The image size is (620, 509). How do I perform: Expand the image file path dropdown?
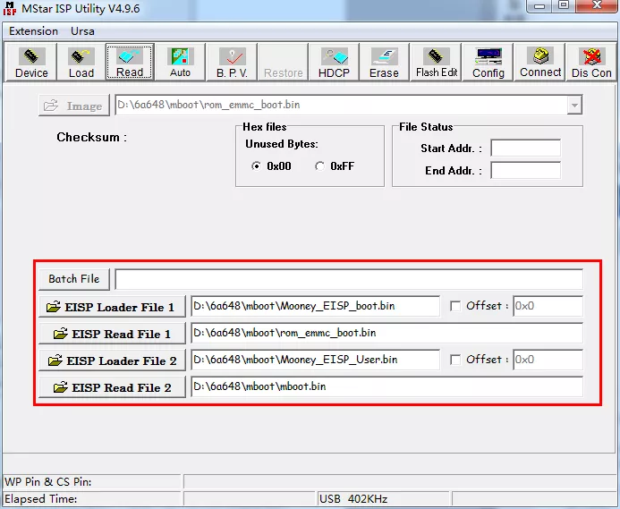(x=573, y=106)
